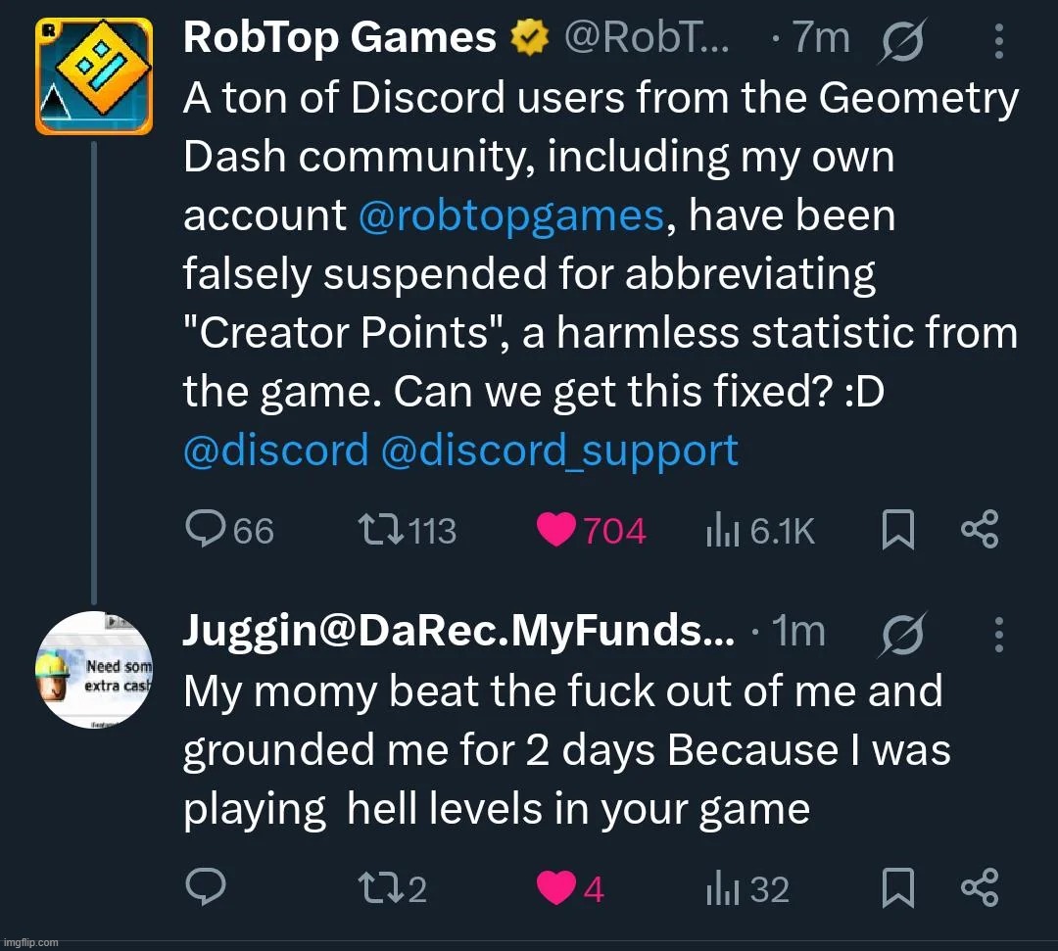Bookmark the RobTop Games tweet
The image size is (1058, 951).
[x=898, y=531]
